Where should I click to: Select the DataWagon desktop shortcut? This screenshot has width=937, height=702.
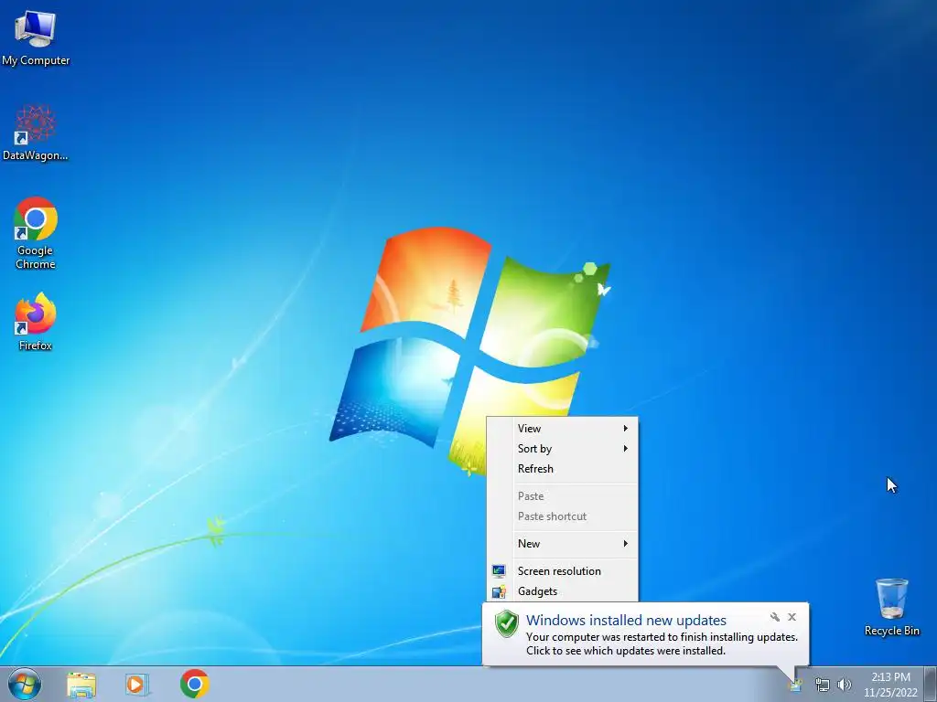[36, 133]
